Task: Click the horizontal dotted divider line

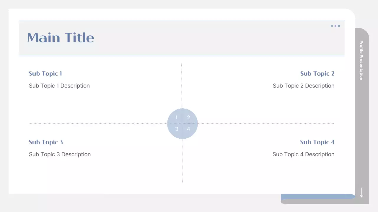Action: [97, 124]
